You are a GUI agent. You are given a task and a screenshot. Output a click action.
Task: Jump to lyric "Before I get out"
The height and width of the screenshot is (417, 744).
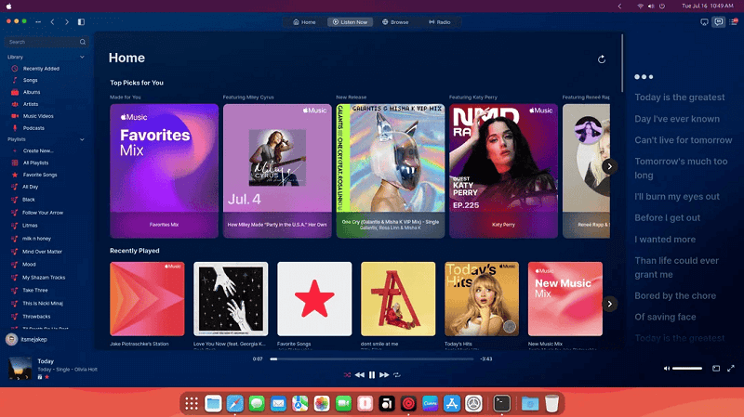[x=668, y=218]
